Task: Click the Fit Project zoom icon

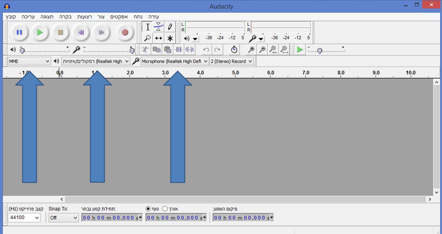Action: [x=284, y=49]
